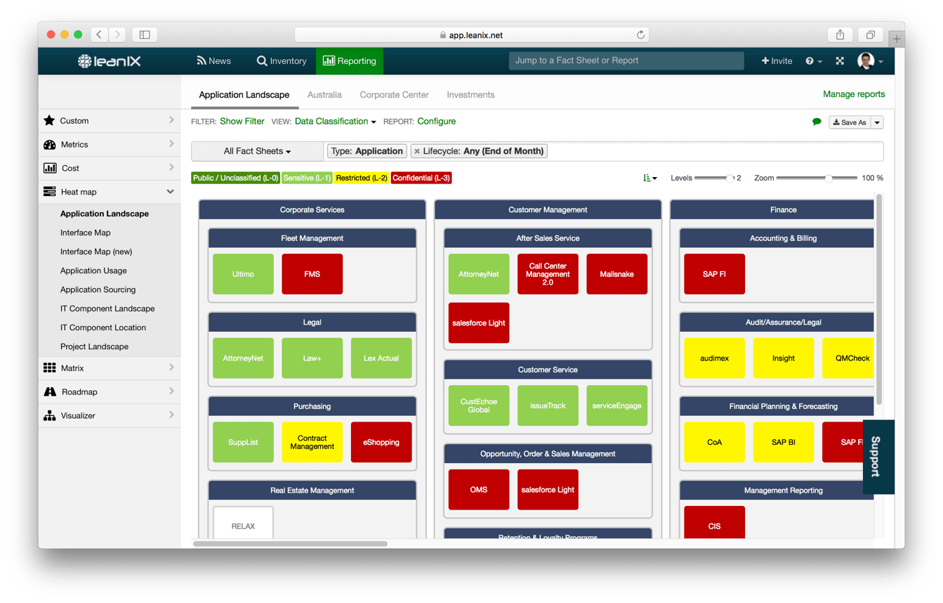
Task: Toggle the Public / Unclassified (L-0) legend
Action: coord(235,178)
